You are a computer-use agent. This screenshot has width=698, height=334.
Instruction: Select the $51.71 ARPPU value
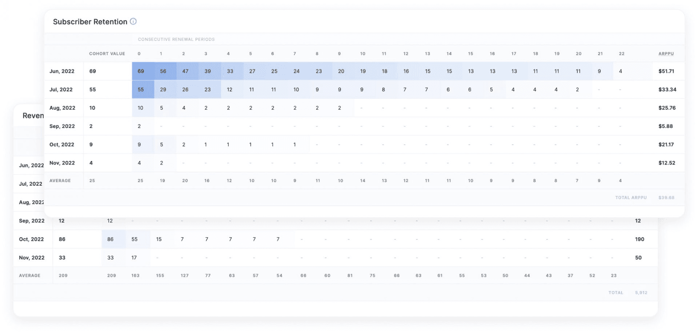(x=666, y=71)
